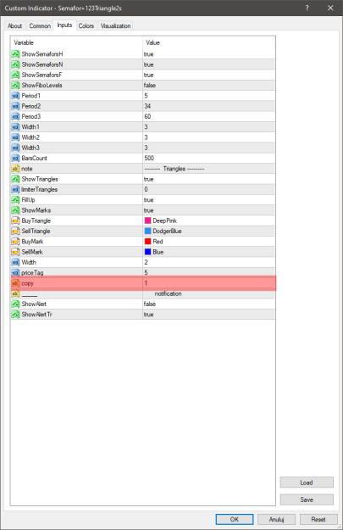Click the ShowSemaforsN boolean type icon
The image size is (343, 530).
coord(15,64)
